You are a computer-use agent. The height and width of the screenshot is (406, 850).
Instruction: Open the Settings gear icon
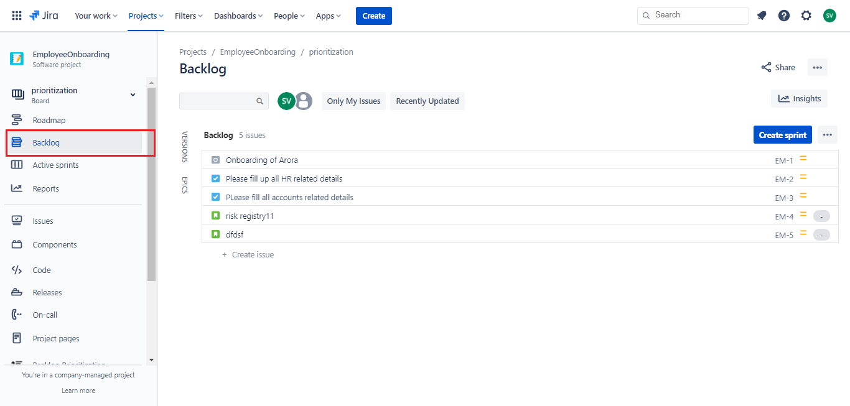[806, 16]
